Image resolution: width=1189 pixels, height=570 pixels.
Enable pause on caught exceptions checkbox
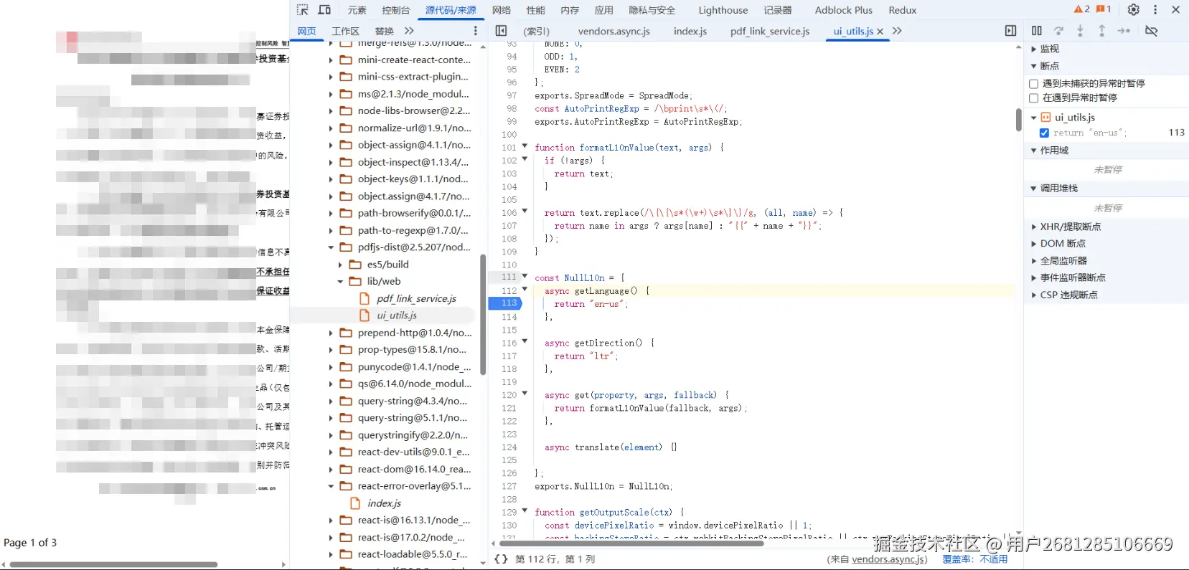tap(1034, 98)
